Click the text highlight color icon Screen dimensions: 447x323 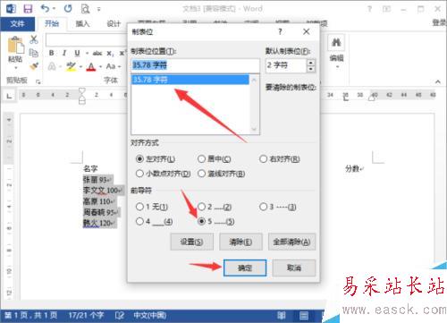(x=71, y=66)
